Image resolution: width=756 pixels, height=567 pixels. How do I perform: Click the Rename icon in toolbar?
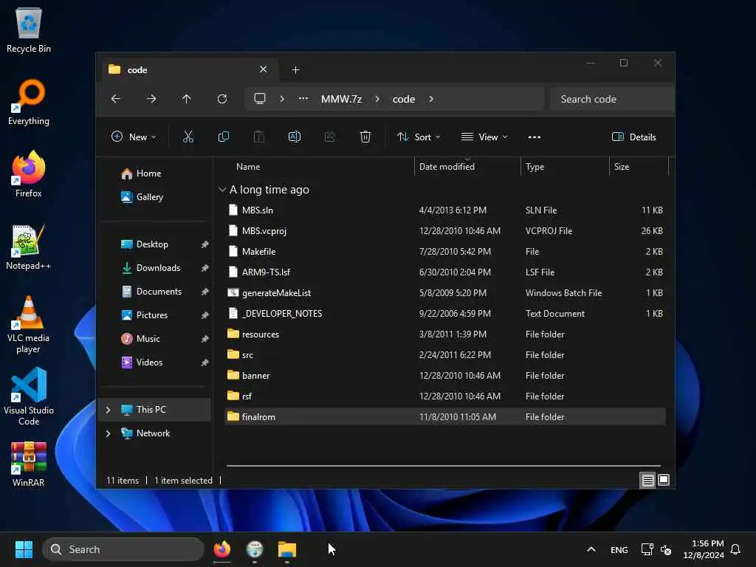[294, 137]
